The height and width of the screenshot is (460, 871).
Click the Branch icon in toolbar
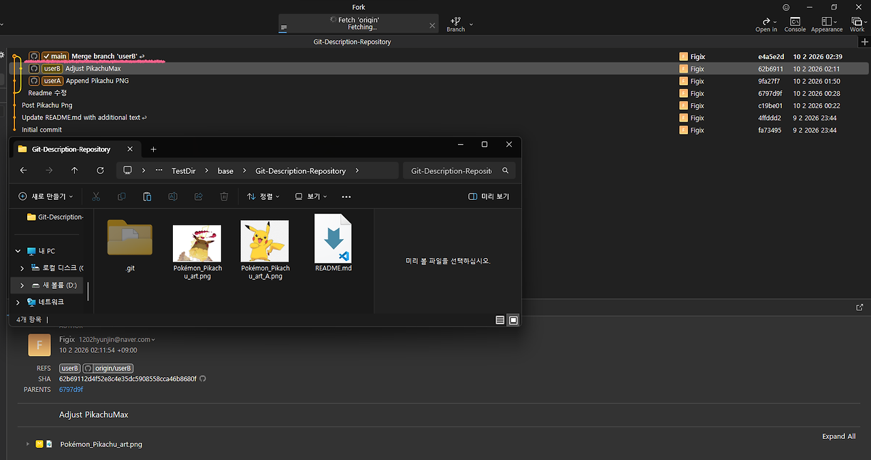(456, 24)
